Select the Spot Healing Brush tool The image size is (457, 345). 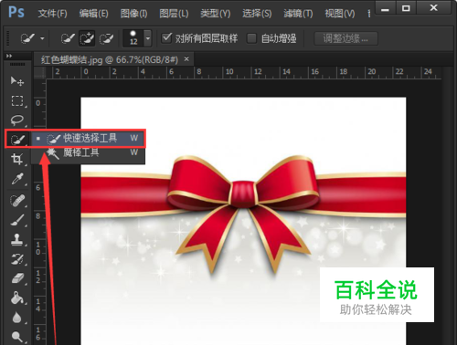click(x=17, y=201)
